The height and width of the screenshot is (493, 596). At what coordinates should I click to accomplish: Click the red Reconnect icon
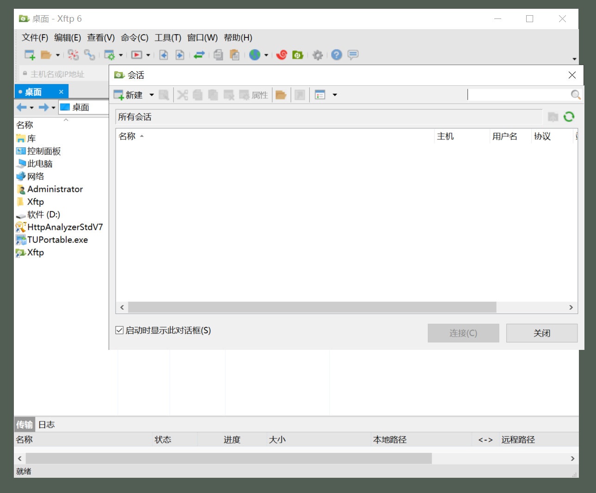click(73, 55)
